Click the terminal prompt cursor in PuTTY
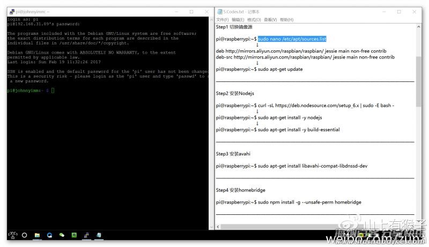Image resolution: width=429 pixels, height=247 pixels. (x=53, y=91)
